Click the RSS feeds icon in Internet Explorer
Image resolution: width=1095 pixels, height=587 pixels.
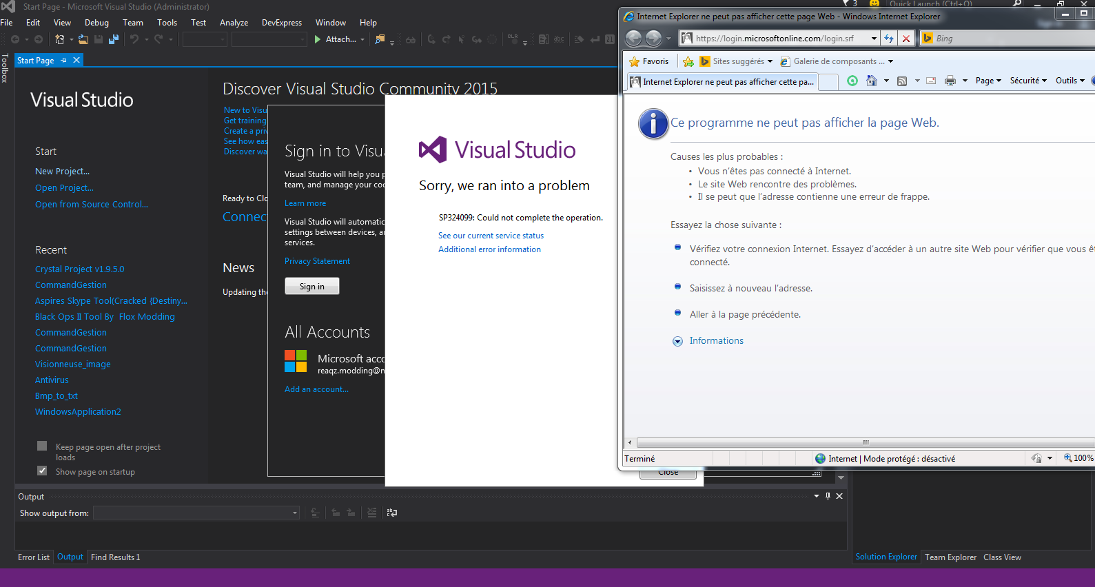(x=901, y=81)
